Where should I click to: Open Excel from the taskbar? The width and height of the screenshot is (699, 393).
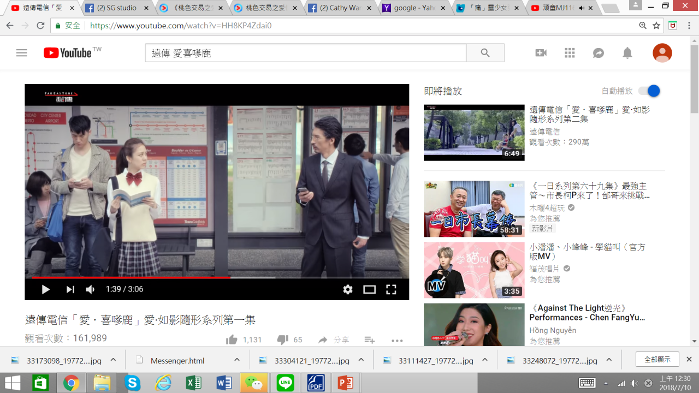pos(194,383)
